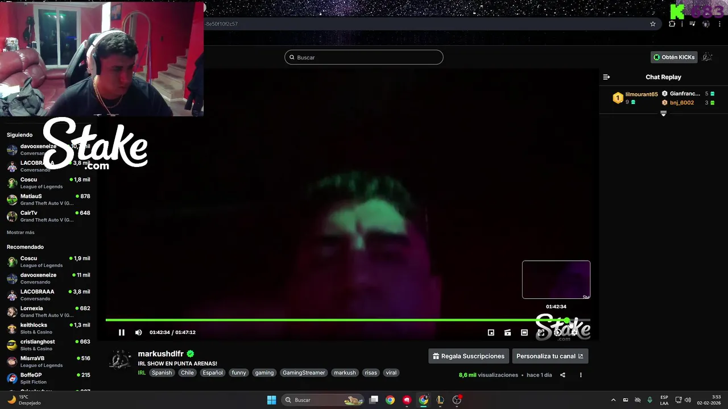Open the Chrome extensions puzzle icon
728x409 pixels.
tap(672, 24)
